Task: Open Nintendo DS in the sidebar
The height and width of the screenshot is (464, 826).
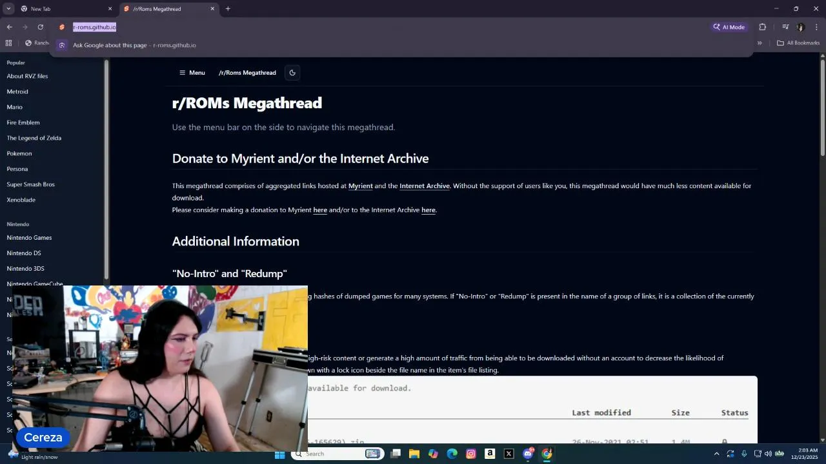Action: coord(24,253)
